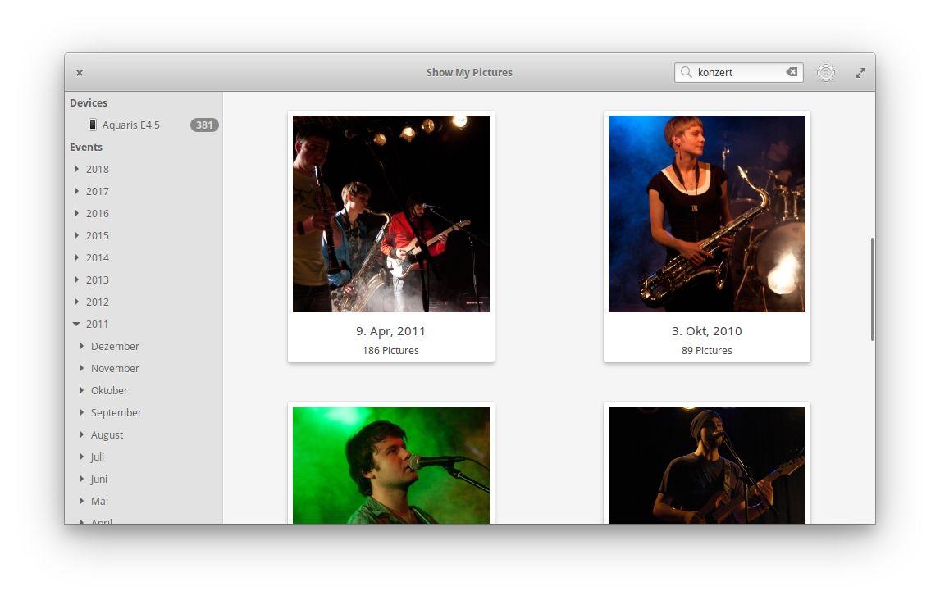Select the 2016 events entry

[97, 213]
